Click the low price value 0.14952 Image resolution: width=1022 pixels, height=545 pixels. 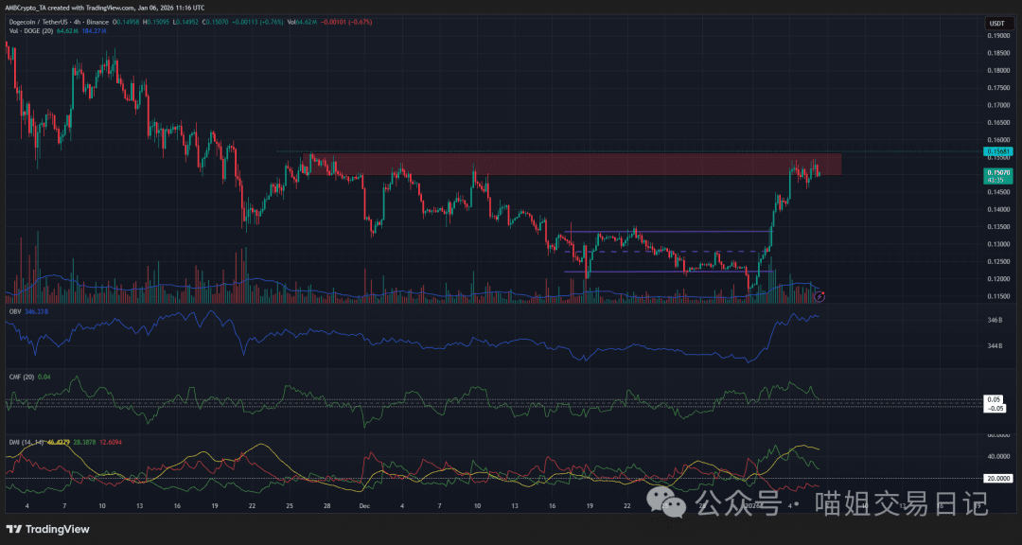click(x=187, y=22)
